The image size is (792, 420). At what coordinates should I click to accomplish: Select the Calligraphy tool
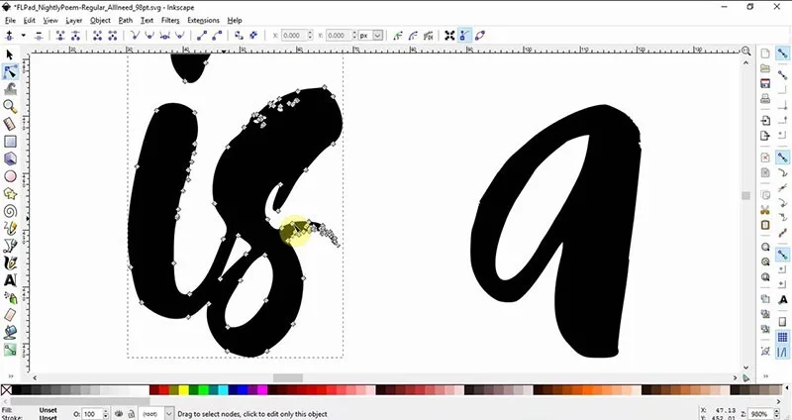pyautogui.click(x=10, y=262)
